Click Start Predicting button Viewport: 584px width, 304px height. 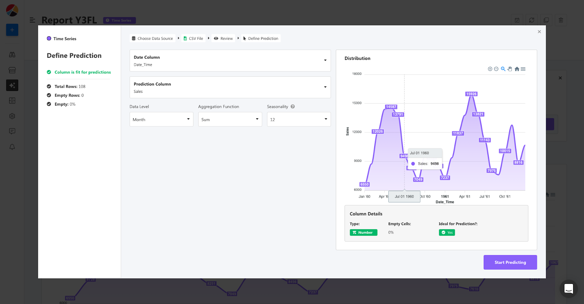point(510,262)
